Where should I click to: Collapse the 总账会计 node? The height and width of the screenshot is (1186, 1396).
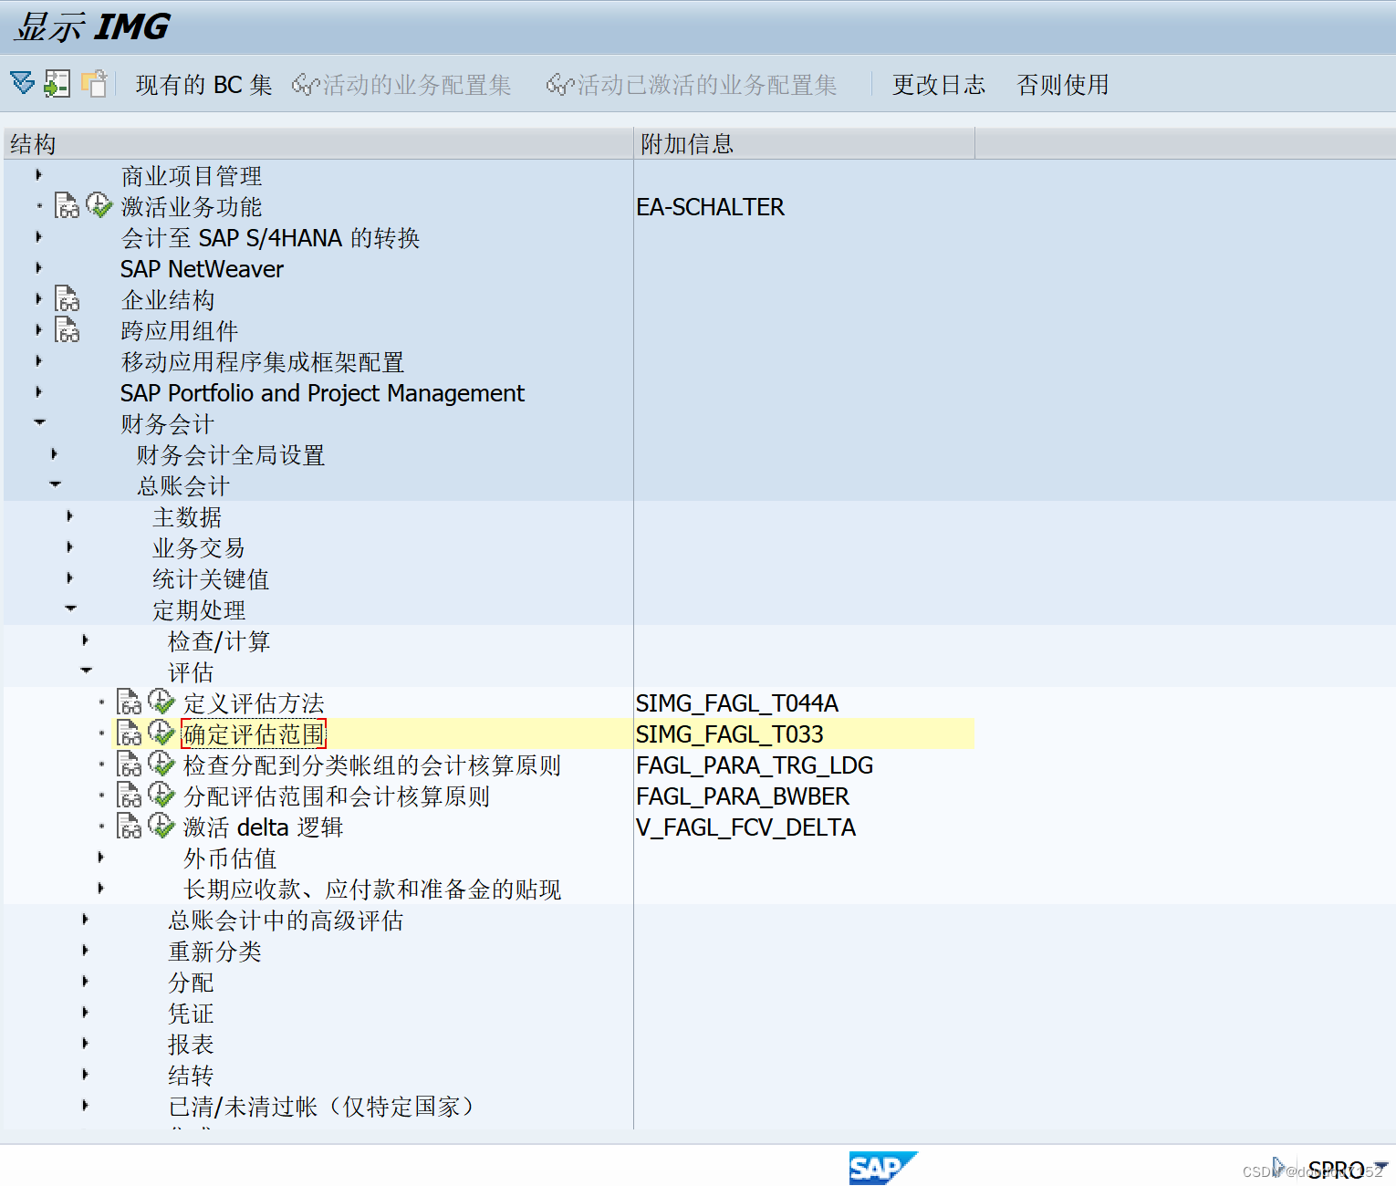point(55,484)
